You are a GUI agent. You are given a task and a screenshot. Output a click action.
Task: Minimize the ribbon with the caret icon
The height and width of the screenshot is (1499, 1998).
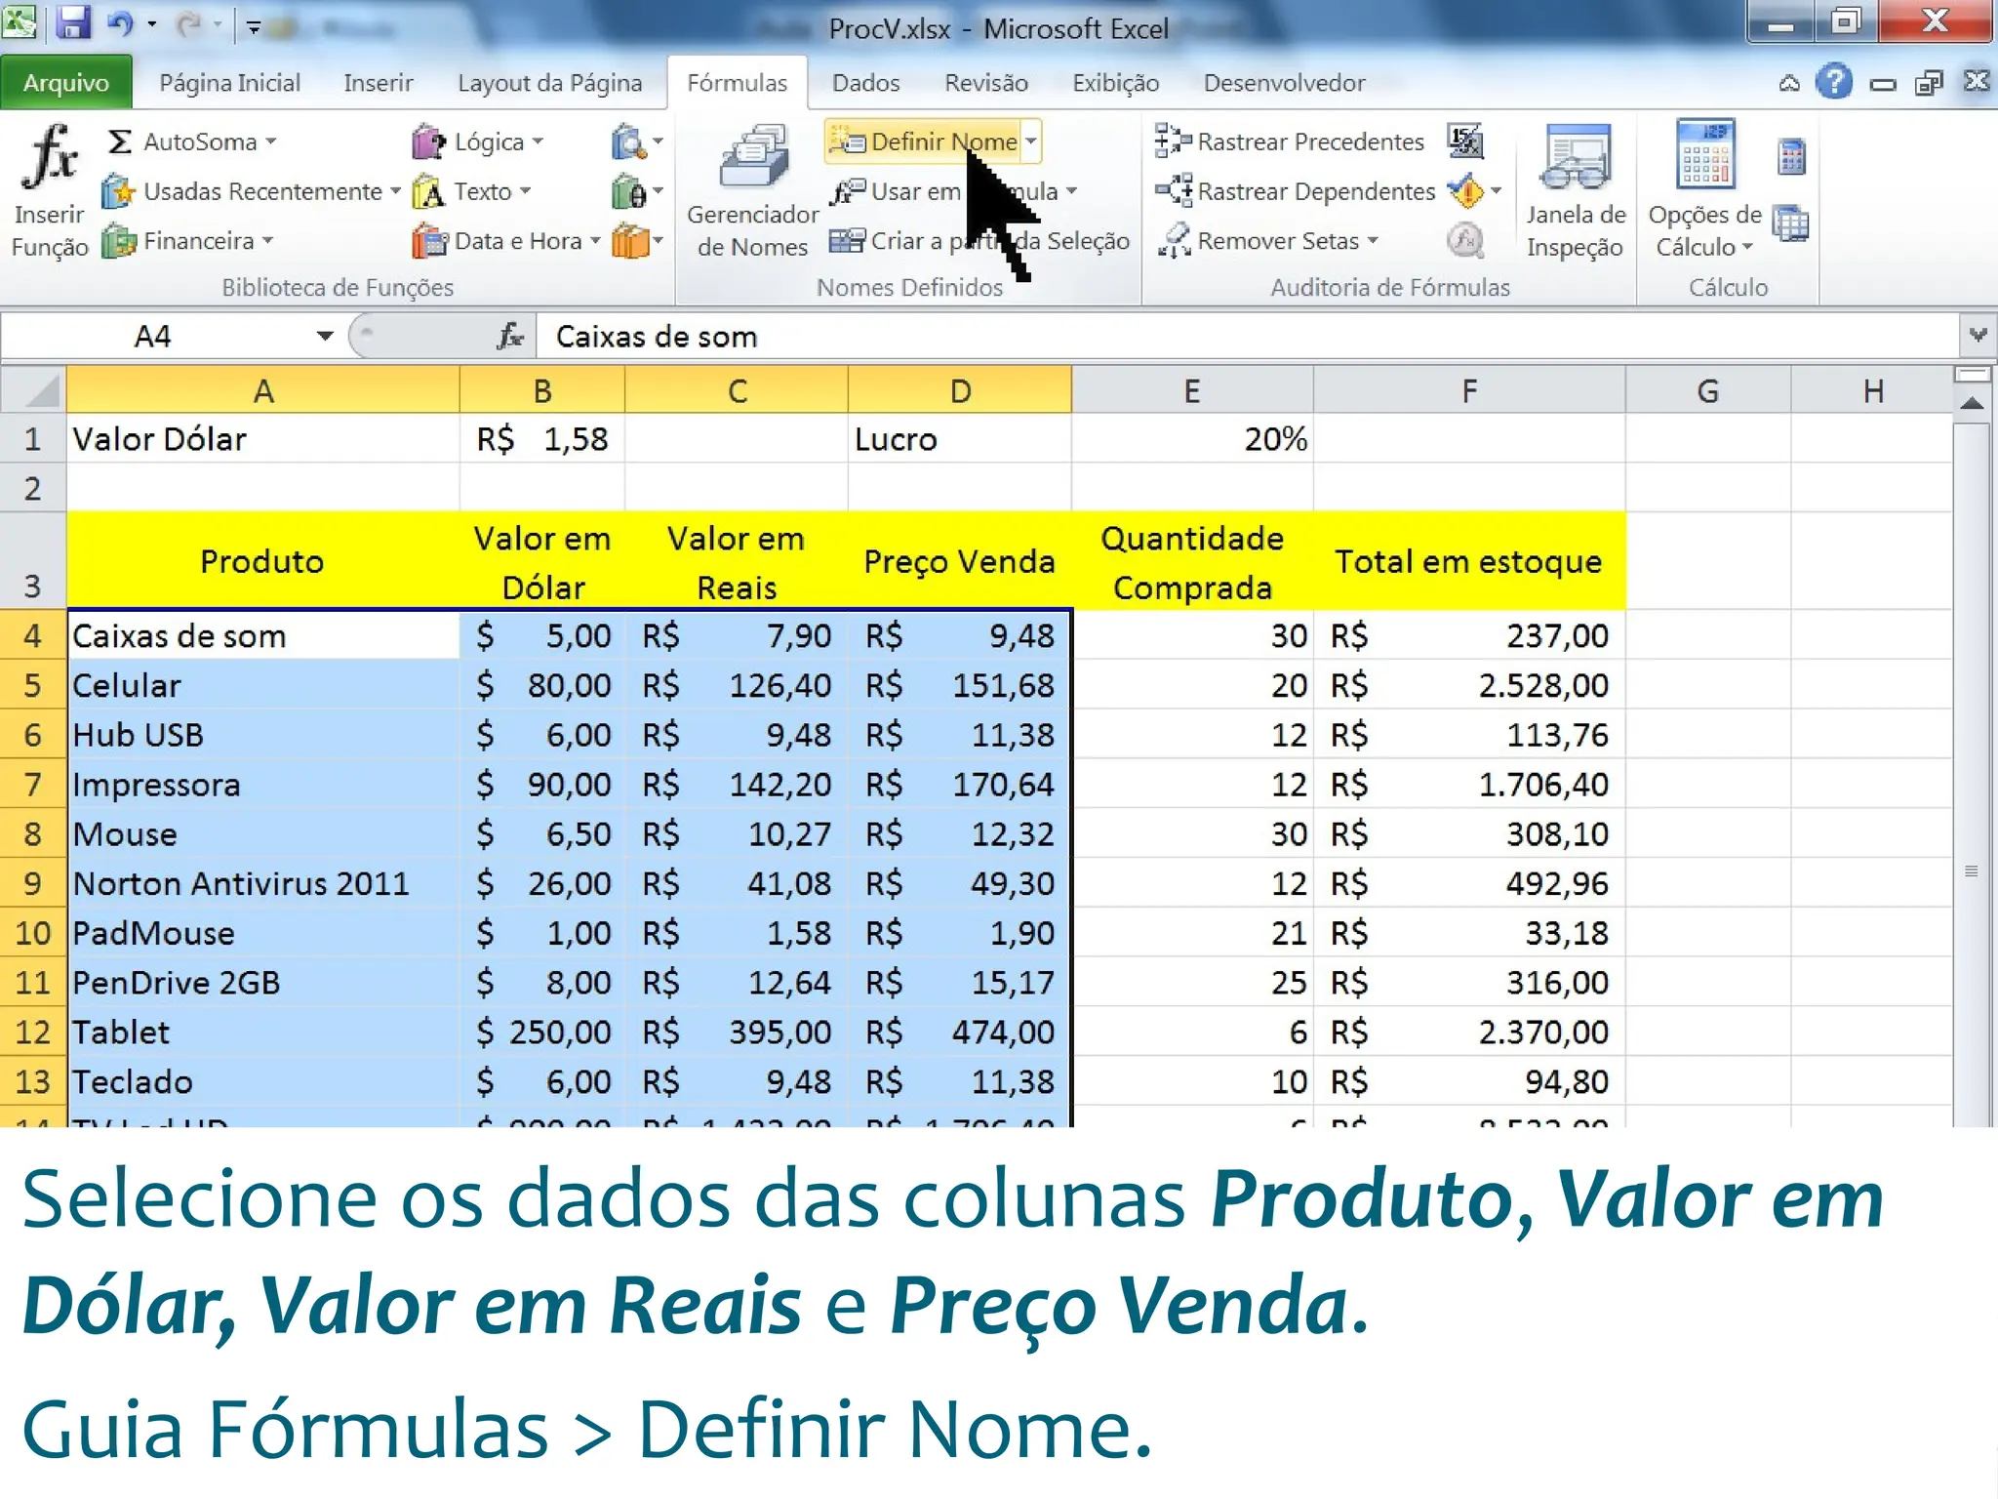point(1789,83)
